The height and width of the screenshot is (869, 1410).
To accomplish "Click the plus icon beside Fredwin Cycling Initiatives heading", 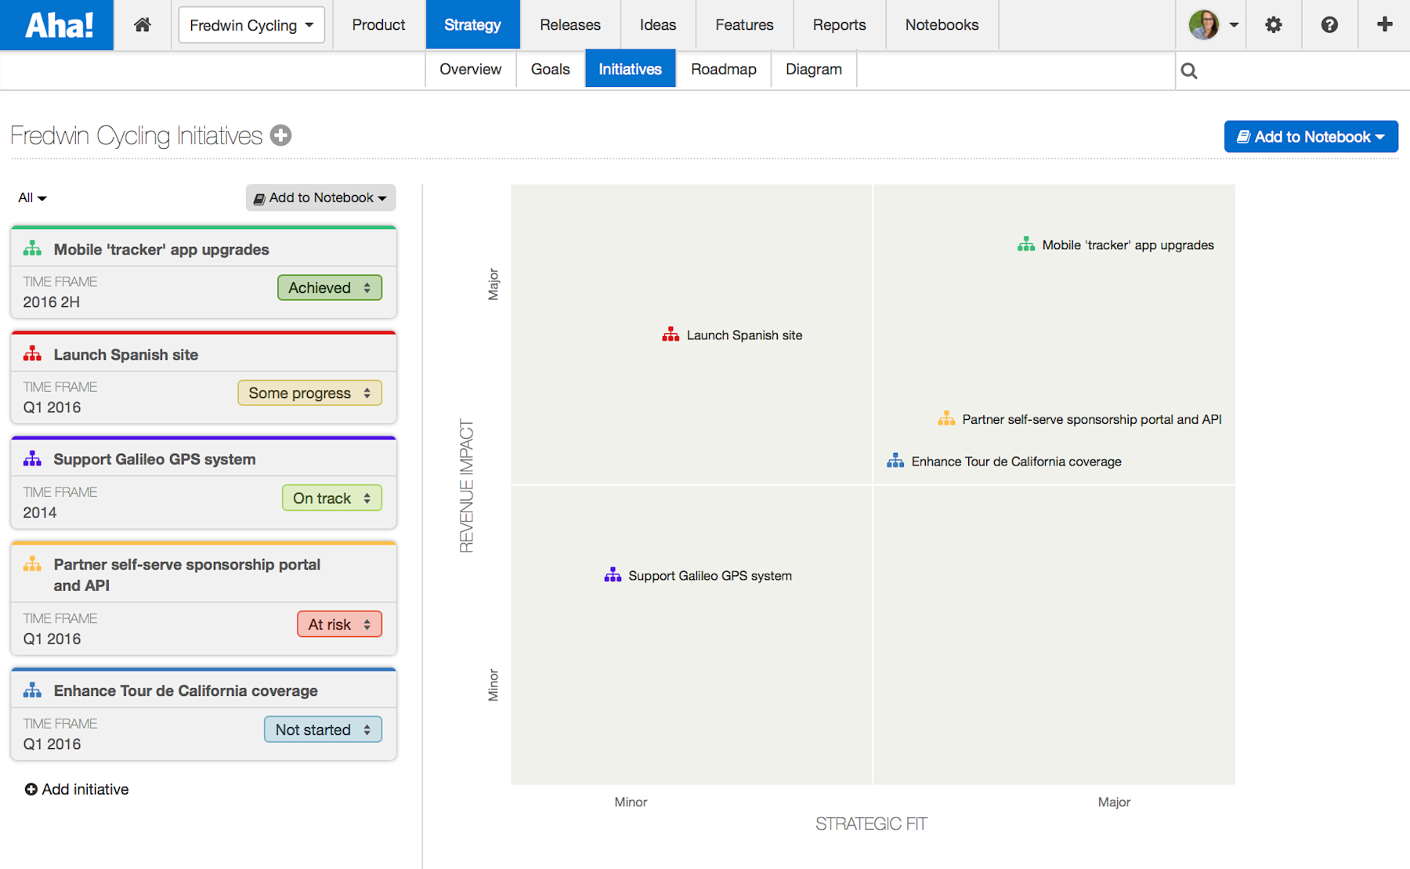I will [280, 135].
